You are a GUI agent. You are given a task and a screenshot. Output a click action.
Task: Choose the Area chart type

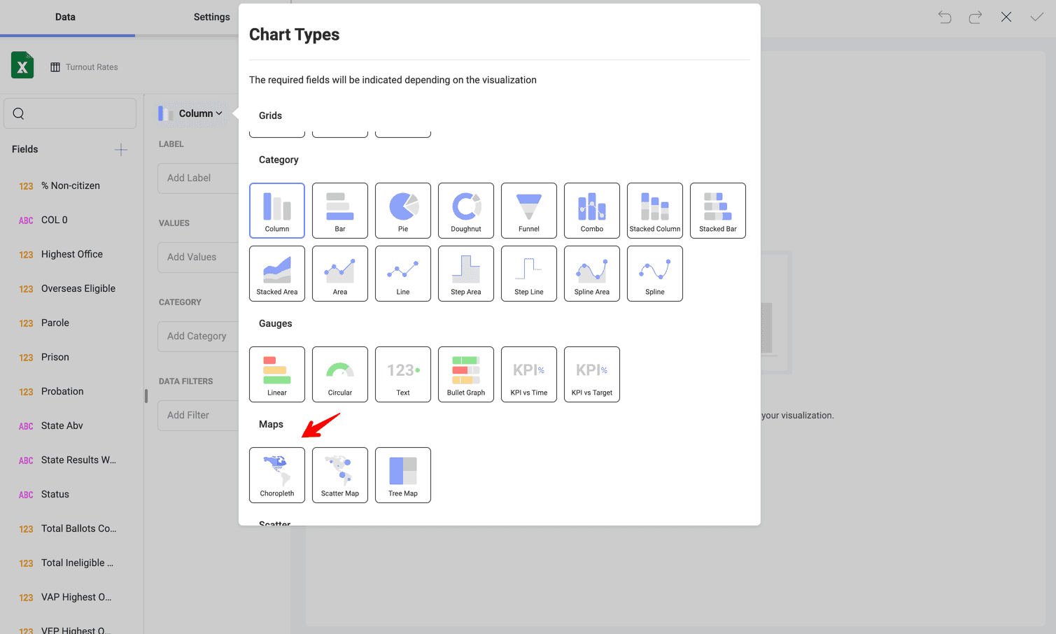340,274
